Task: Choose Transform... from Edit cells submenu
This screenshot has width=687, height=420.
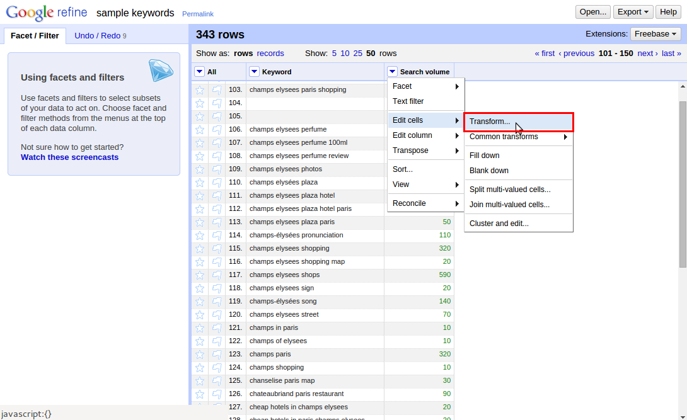Action: click(x=518, y=122)
